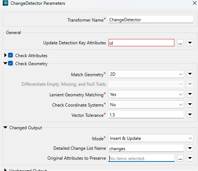Open ellipsis picker for Original Attributes to Preserve

tap(180, 158)
